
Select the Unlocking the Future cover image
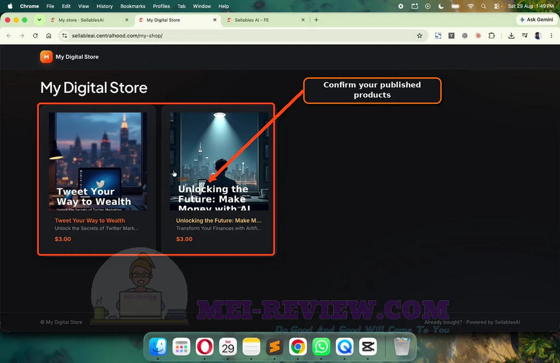[219, 161]
